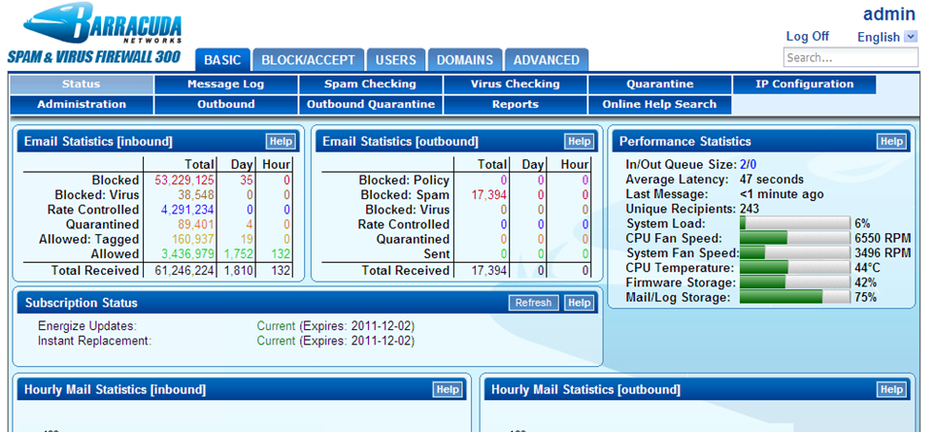Switch to the BLOCK/ACCEPT tab

(310, 60)
